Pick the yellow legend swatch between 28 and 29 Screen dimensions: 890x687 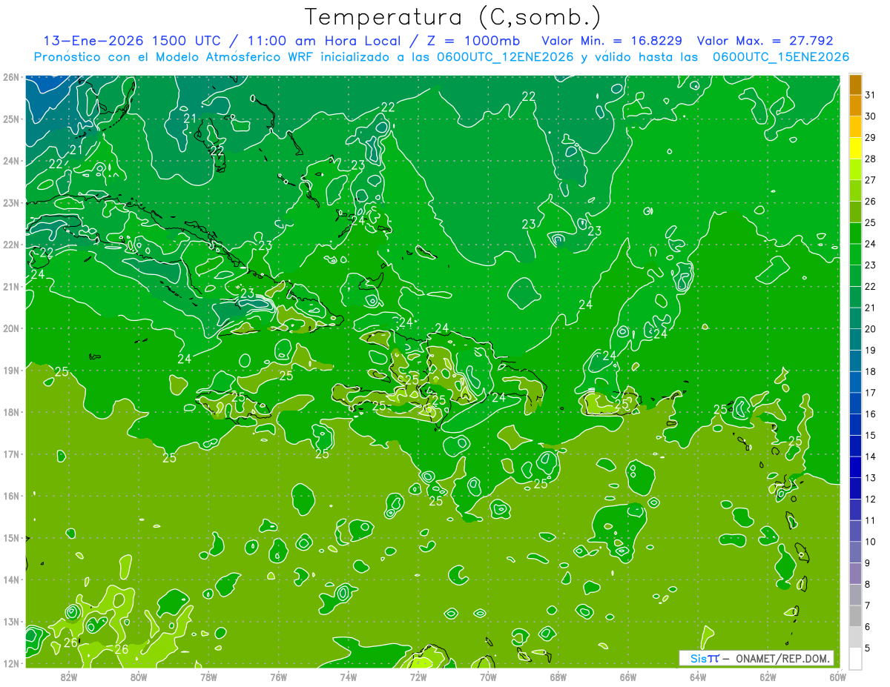(855, 148)
